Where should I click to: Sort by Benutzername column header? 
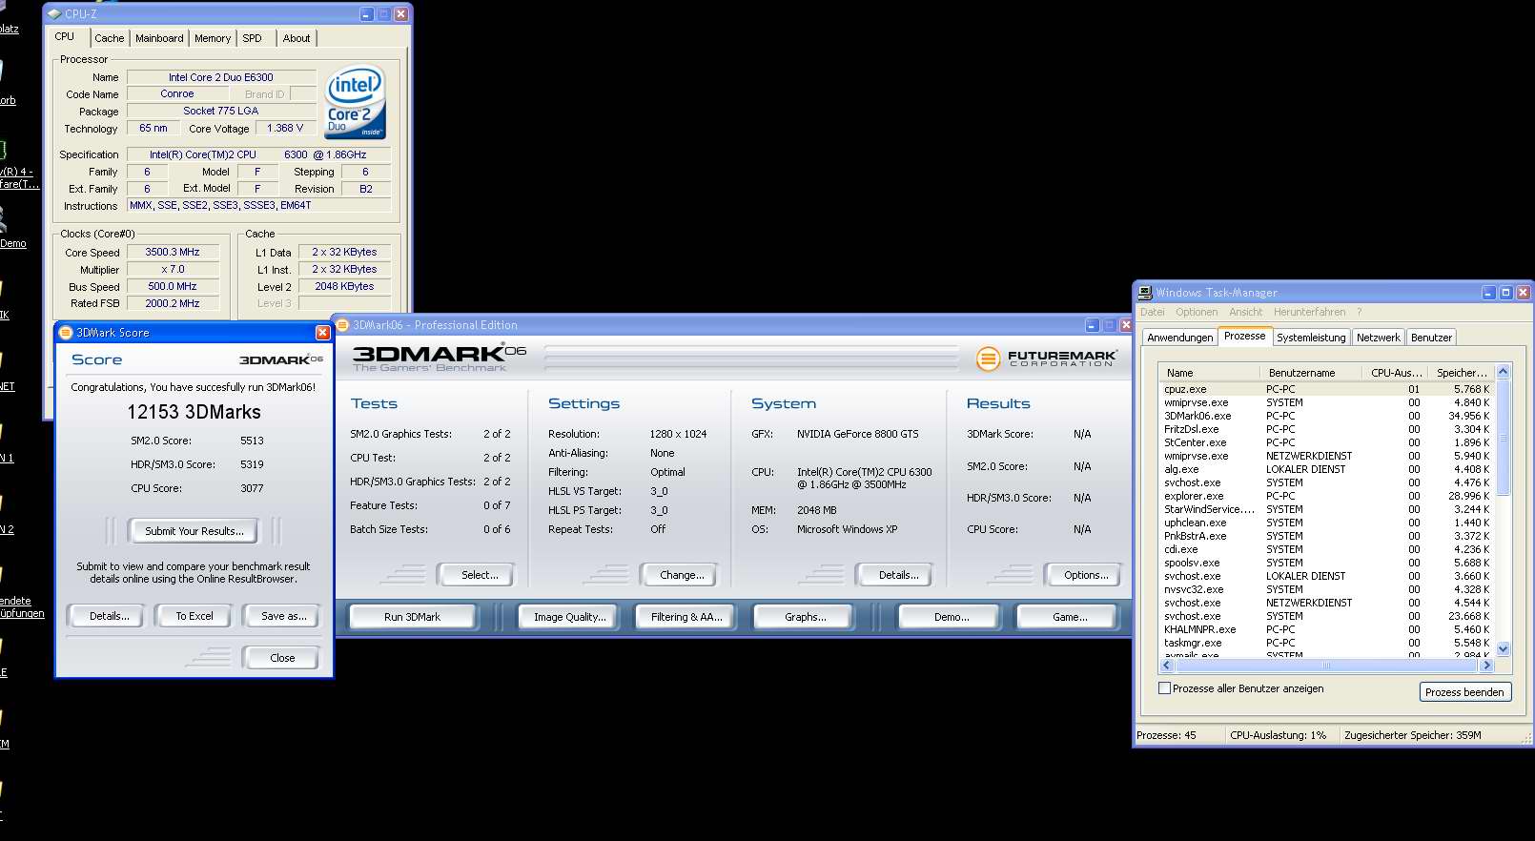coord(1311,373)
